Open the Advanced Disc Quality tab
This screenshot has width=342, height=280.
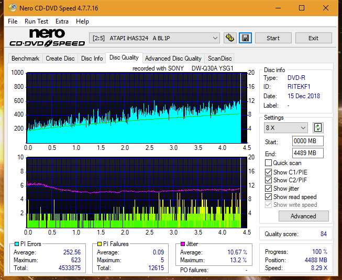(x=173, y=59)
